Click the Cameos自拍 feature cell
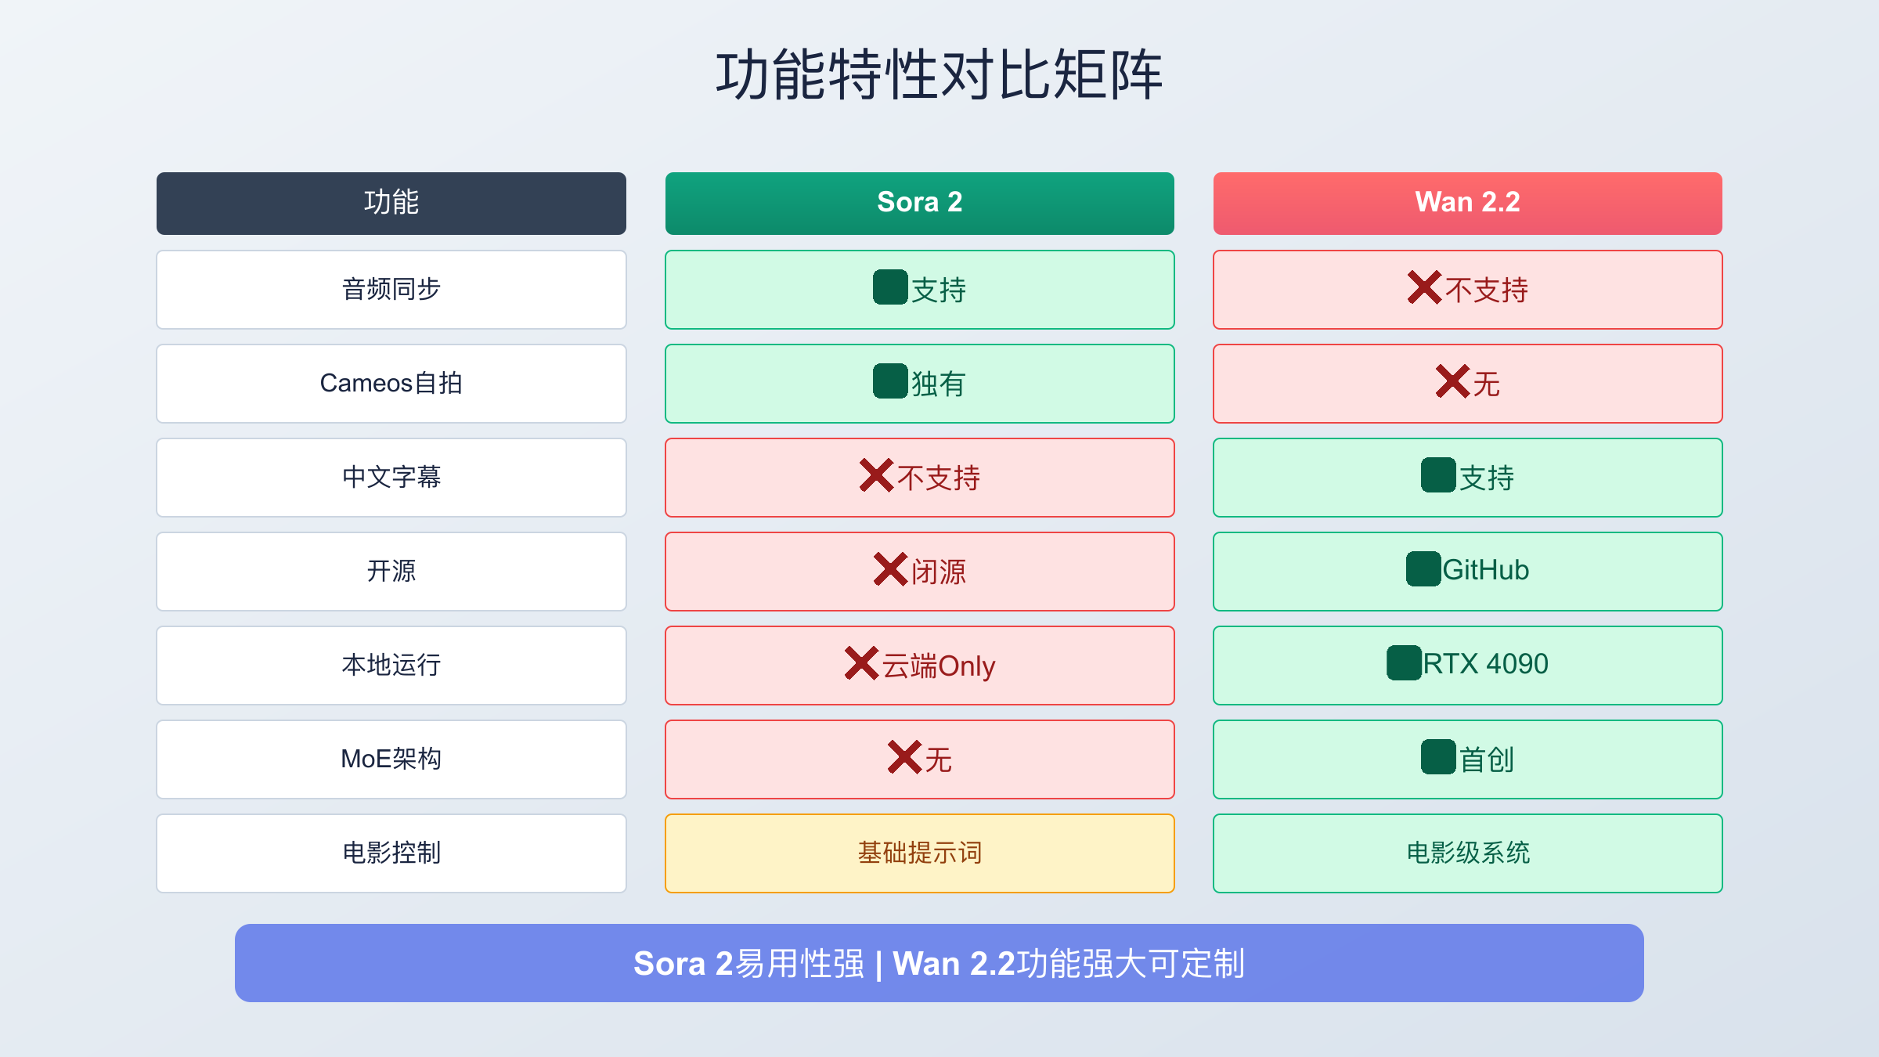Screen dimensions: 1879x1057 (x=391, y=384)
